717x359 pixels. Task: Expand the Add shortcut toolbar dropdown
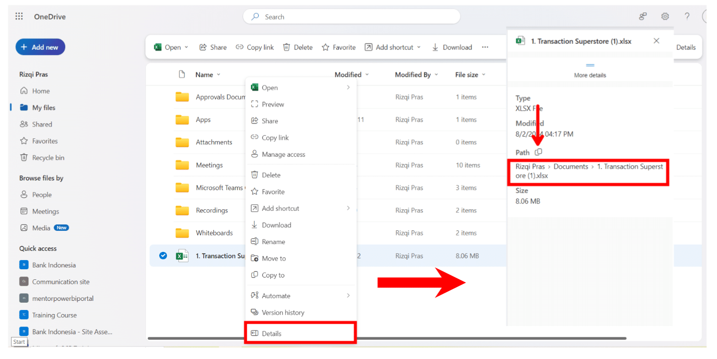point(419,47)
